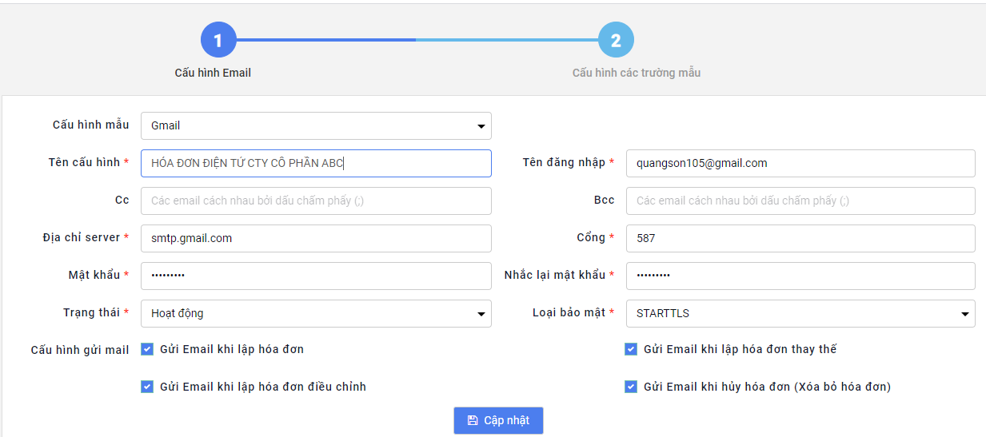The image size is (986, 437).
Task: Click the Cấu hình gửi mail label
Action: pyautogui.click(x=80, y=350)
